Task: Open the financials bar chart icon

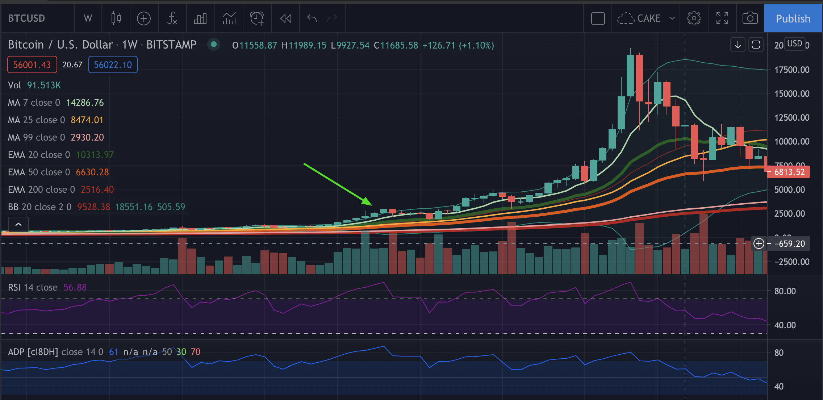Action: 200,18
